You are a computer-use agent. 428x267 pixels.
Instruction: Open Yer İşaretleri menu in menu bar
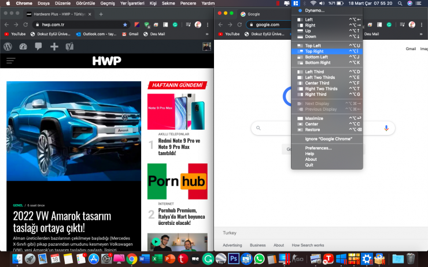[x=132, y=3]
